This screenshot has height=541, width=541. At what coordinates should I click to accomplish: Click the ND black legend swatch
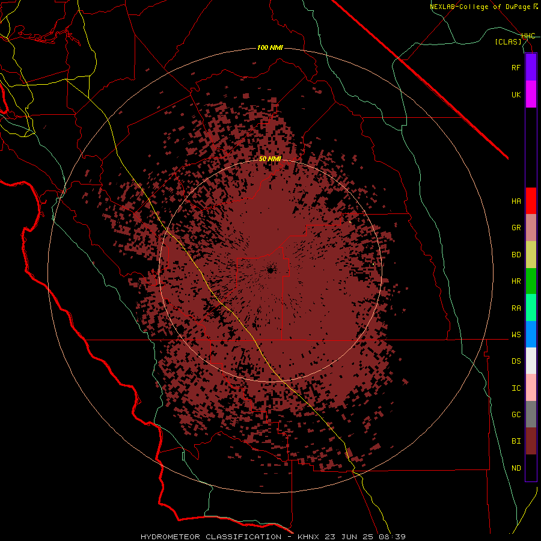point(531,468)
